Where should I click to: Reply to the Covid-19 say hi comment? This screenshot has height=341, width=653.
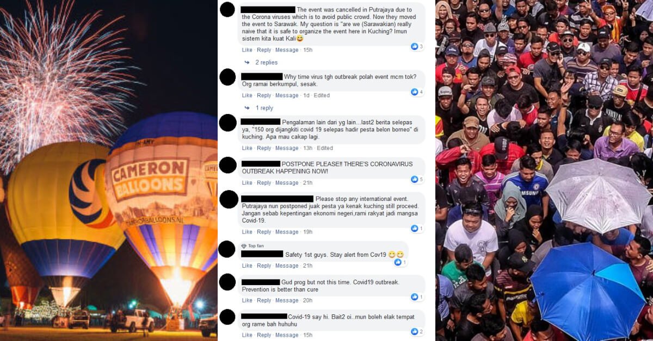[x=264, y=335]
